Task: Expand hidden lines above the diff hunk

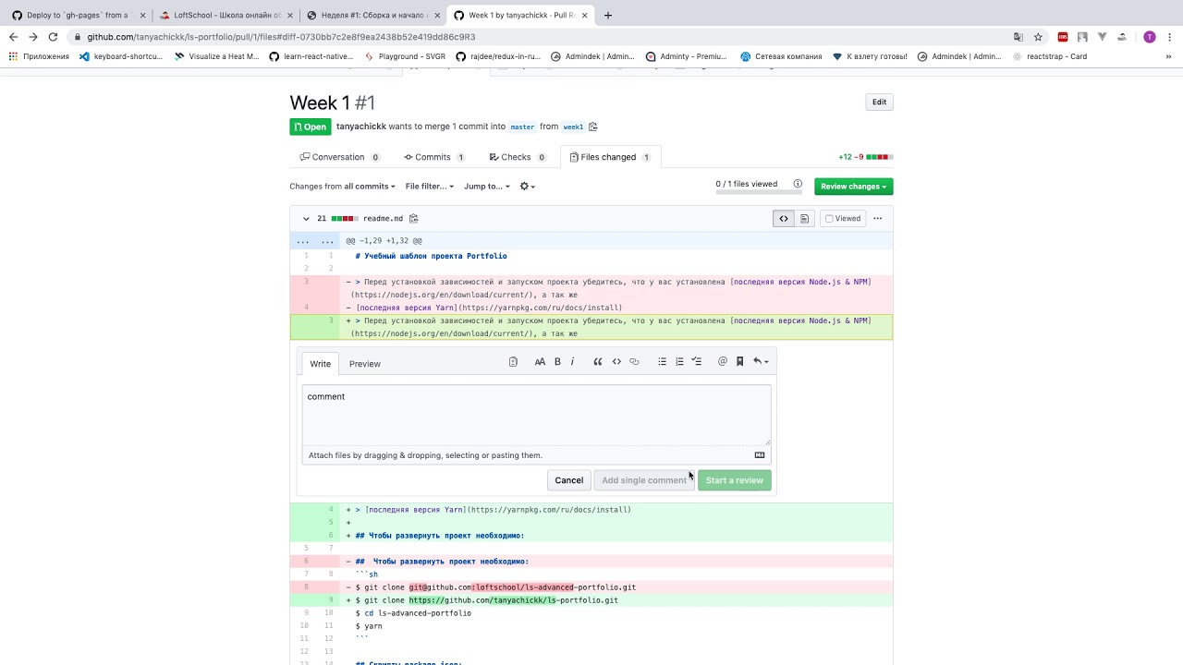Action: coord(314,241)
